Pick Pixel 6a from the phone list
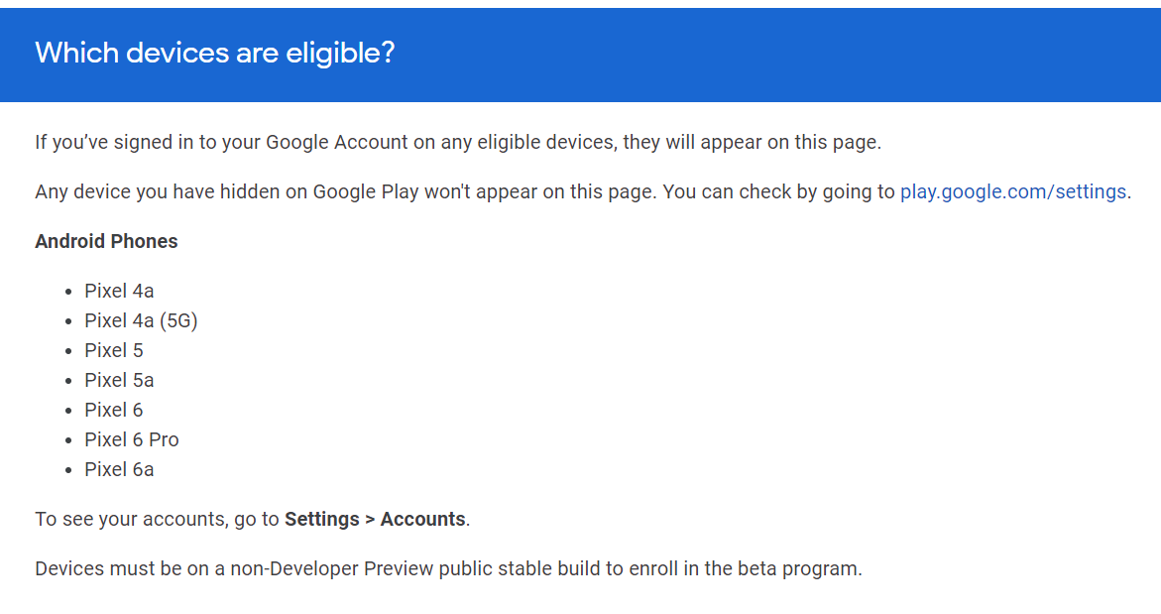The image size is (1161, 614). (119, 469)
